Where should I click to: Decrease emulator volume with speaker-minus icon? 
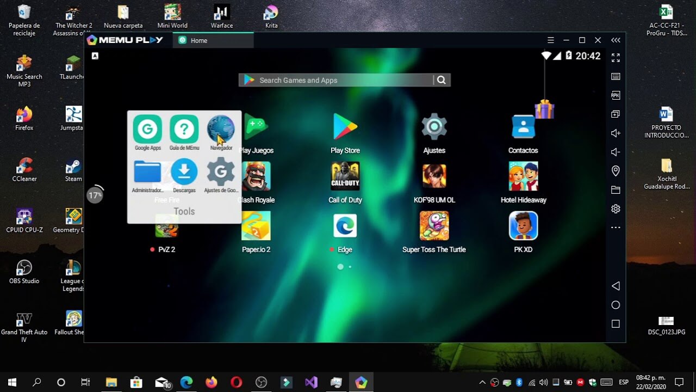tap(616, 152)
